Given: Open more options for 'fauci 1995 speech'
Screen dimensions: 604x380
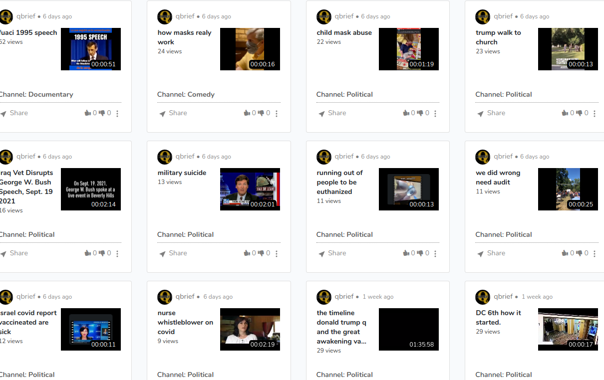Looking at the screenshot, I should click(x=117, y=114).
